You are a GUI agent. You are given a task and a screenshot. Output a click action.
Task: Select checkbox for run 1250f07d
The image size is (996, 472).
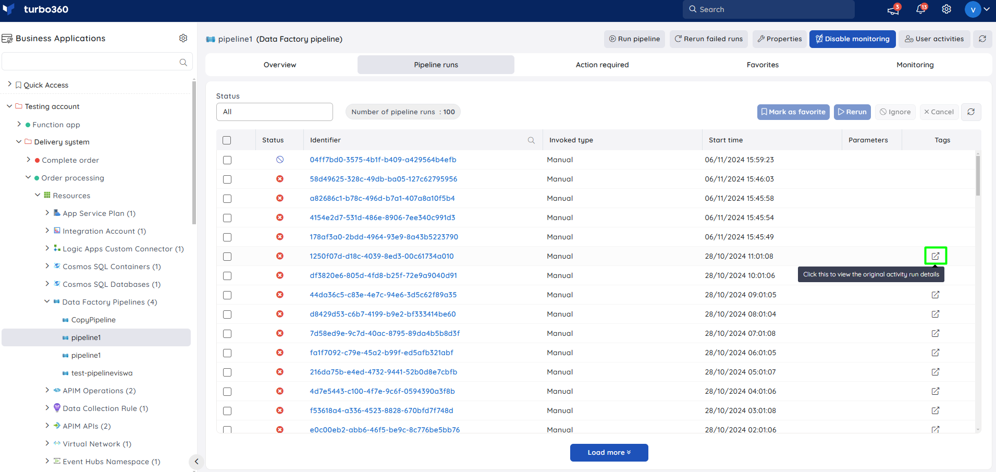pyautogui.click(x=227, y=257)
